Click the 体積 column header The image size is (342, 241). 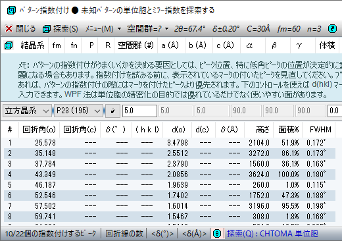click(x=327, y=45)
